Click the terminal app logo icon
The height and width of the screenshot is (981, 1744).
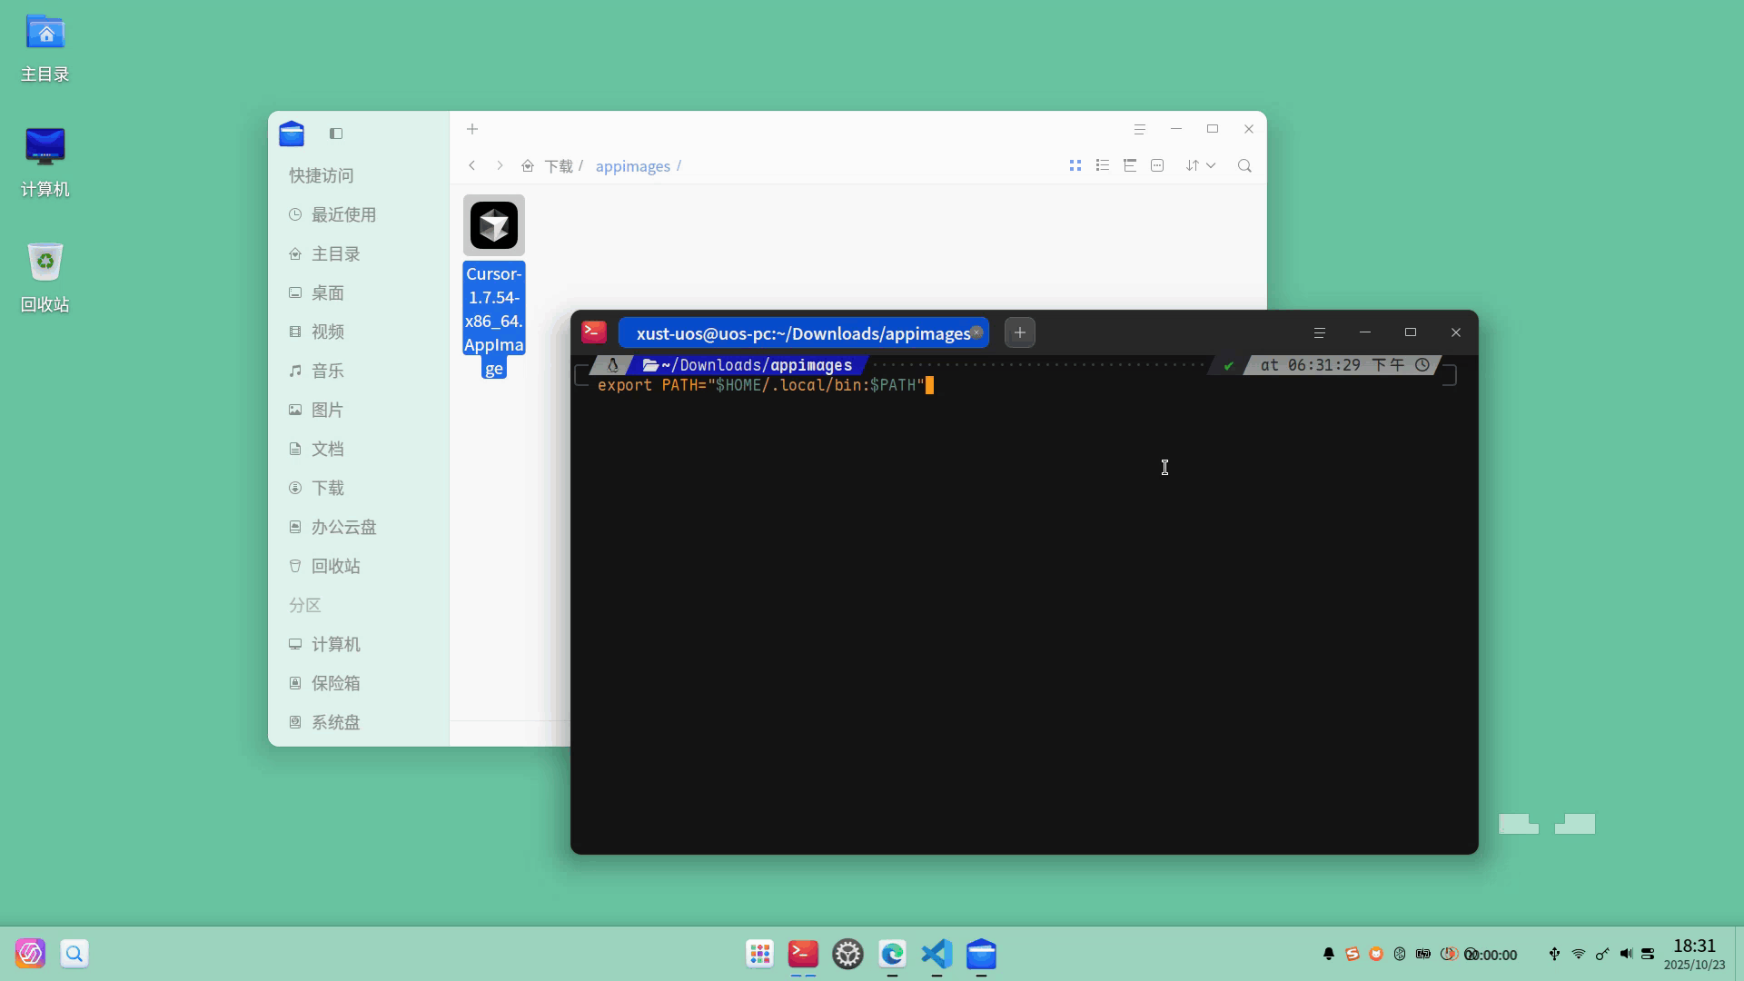tap(594, 332)
